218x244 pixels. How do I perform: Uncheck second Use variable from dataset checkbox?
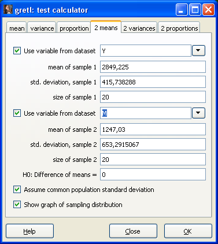pyautogui.click(x=17, y=113)
